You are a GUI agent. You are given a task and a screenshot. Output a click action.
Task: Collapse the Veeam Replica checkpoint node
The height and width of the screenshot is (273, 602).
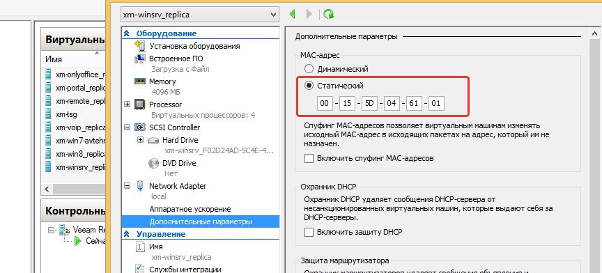pyautogui.click(x=50, y=230)
